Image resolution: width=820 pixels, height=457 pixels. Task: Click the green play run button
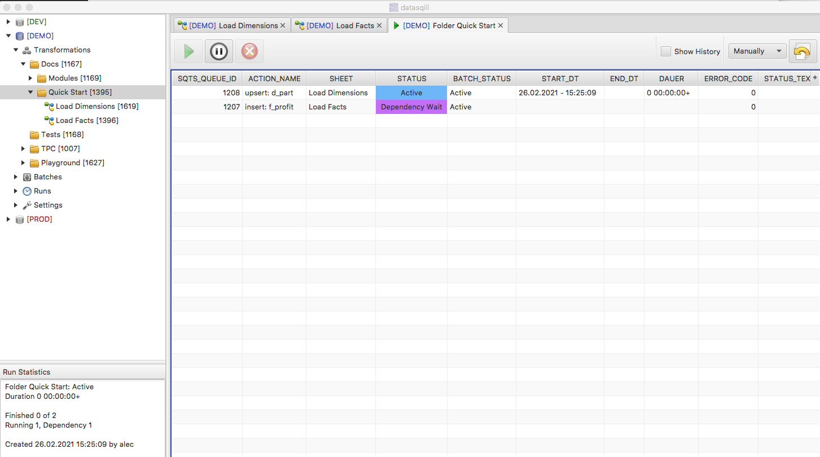188,51
